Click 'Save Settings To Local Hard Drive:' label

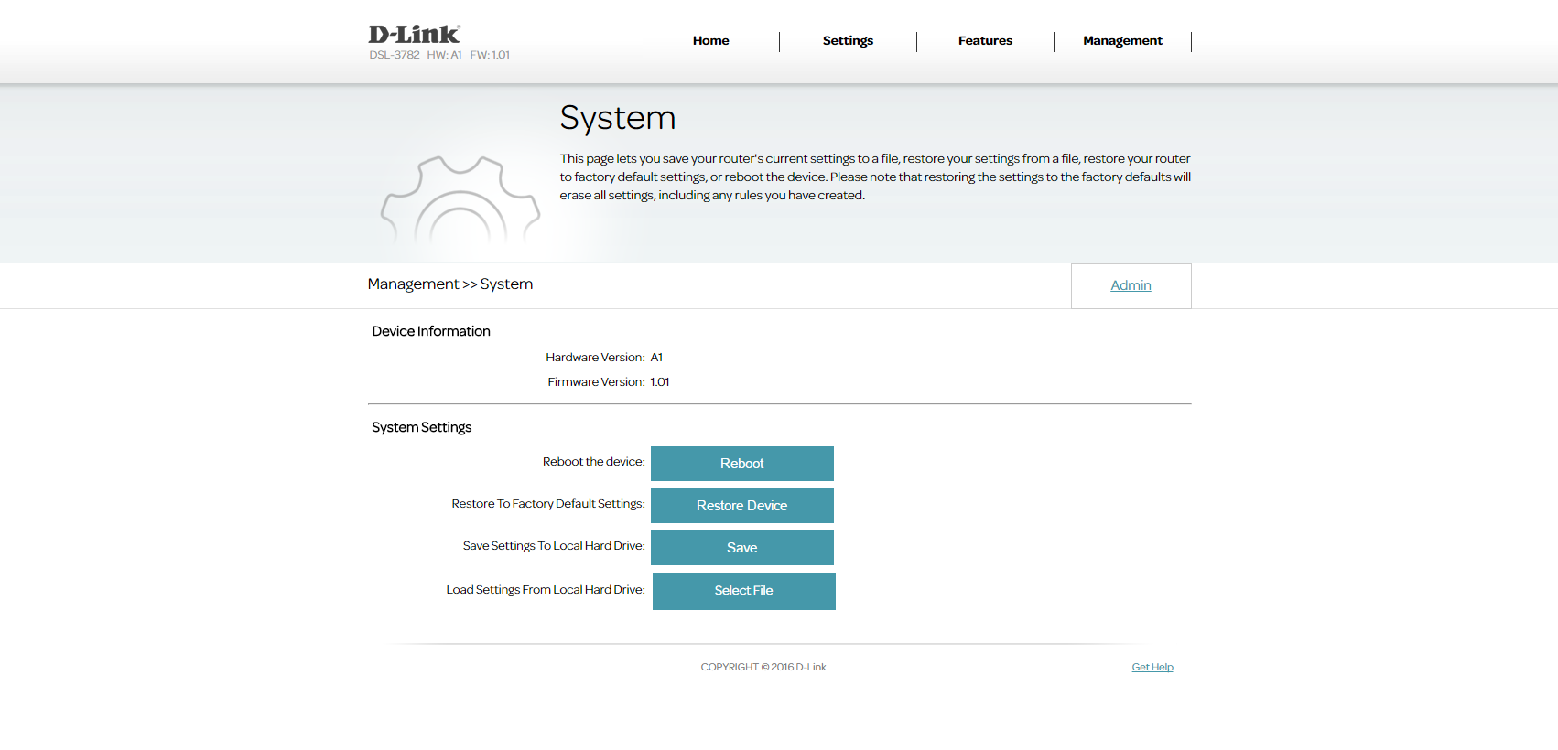click(554, 546)
